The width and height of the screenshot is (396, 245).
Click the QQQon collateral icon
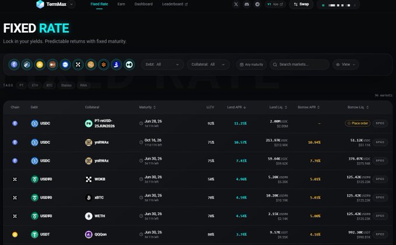coord(89,235)
